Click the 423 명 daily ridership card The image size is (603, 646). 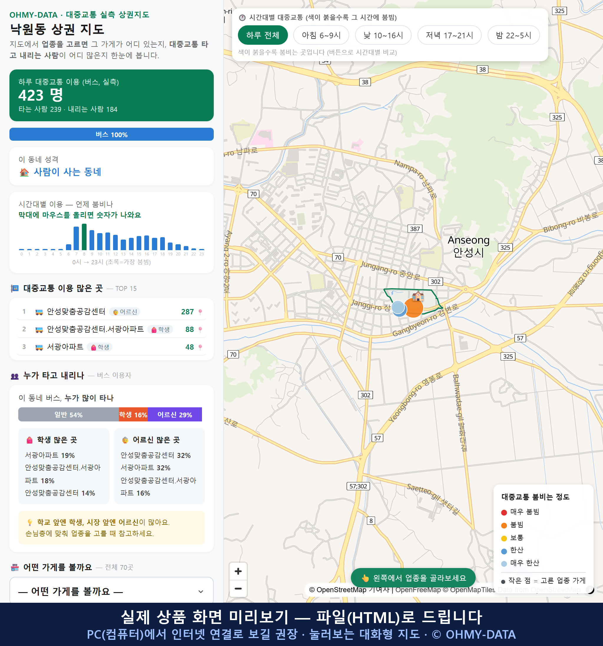point(112,95)
